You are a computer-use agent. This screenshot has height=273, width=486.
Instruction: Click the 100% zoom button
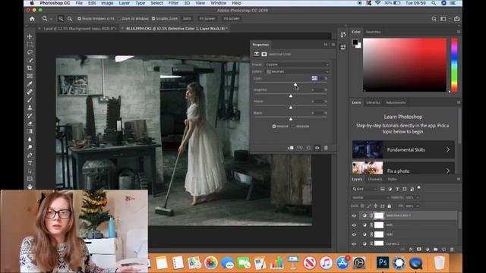(x=187, y=18)
